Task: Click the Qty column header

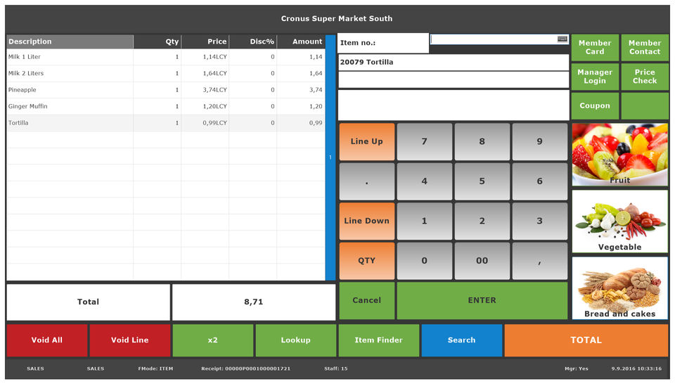Action: coord(157,41)
